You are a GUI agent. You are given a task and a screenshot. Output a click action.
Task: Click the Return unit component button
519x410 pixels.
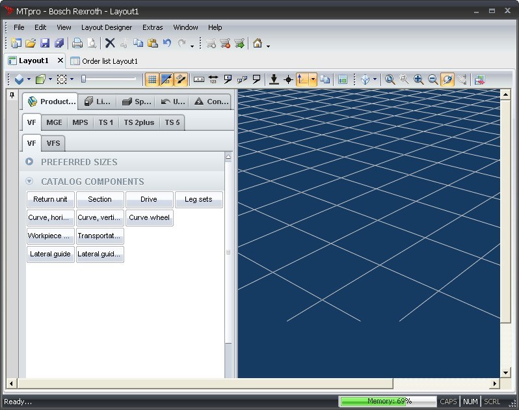point(50,199)
